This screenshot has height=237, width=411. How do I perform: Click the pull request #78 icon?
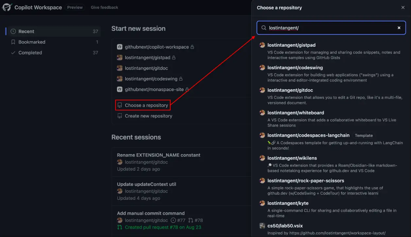pos(191,220)
